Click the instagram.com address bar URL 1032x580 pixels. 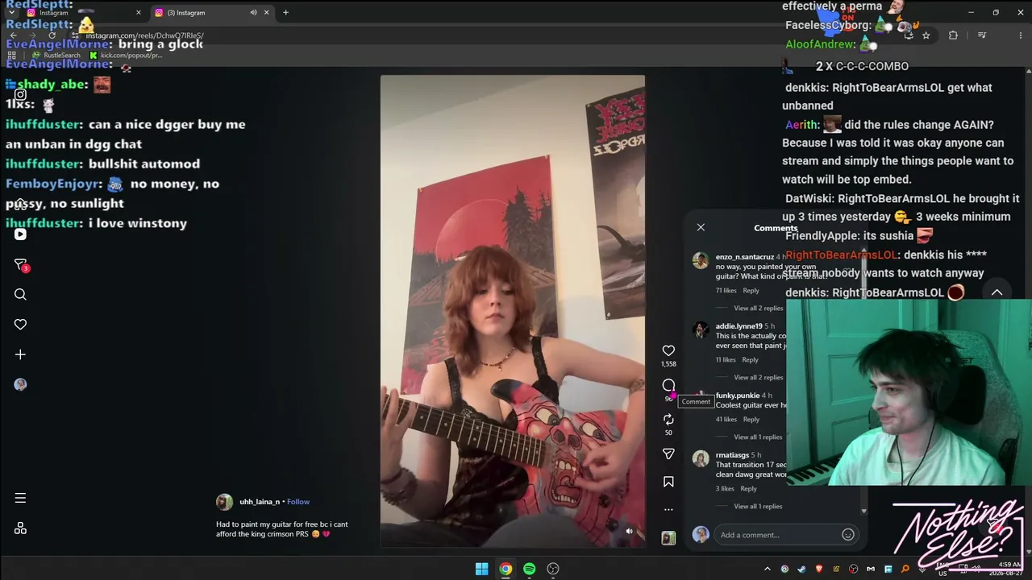pyautogui.click(x=145, y=35)
